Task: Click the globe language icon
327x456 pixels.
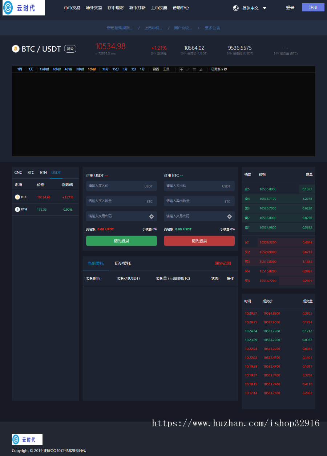Action: click(236, 8)
